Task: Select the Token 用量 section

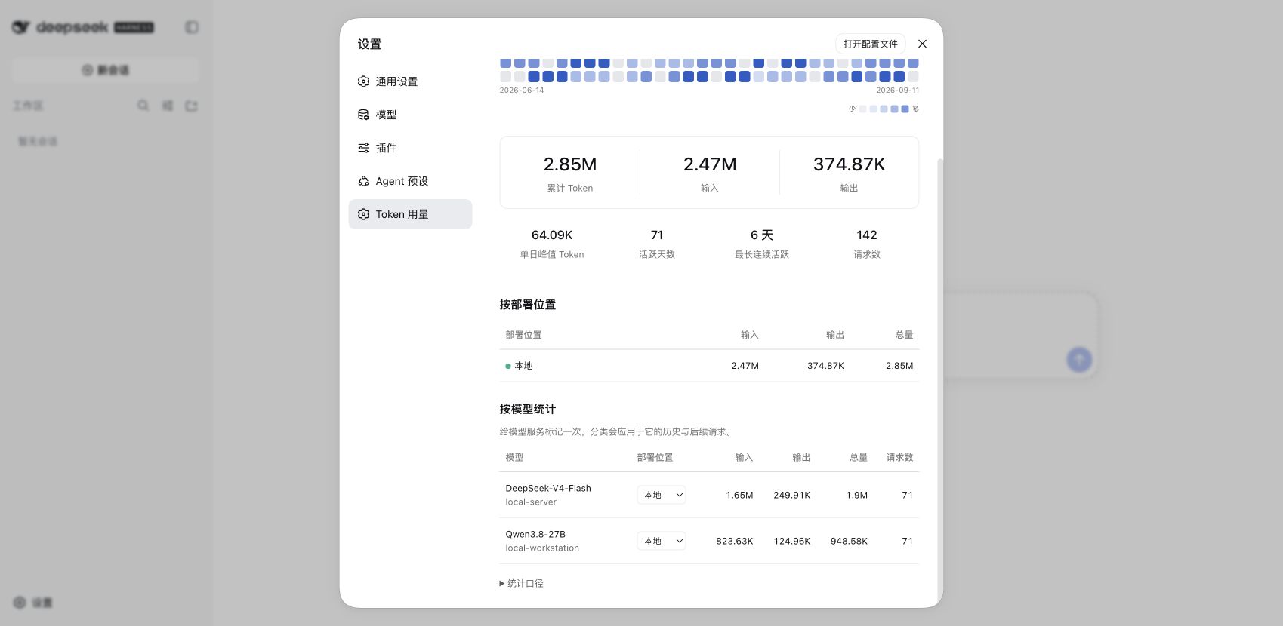Action: click(x=410, y=214)
